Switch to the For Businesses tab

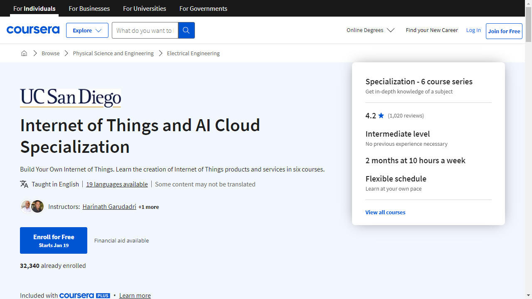click(89, 8)
